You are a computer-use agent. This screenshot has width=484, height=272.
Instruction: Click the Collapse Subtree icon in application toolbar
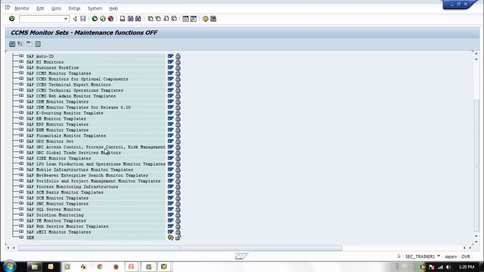tap(29, 44)
